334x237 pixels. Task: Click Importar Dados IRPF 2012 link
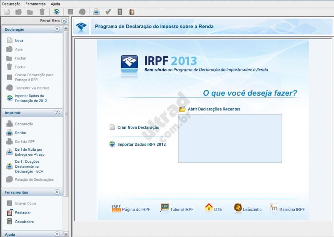tap(141, 145)
